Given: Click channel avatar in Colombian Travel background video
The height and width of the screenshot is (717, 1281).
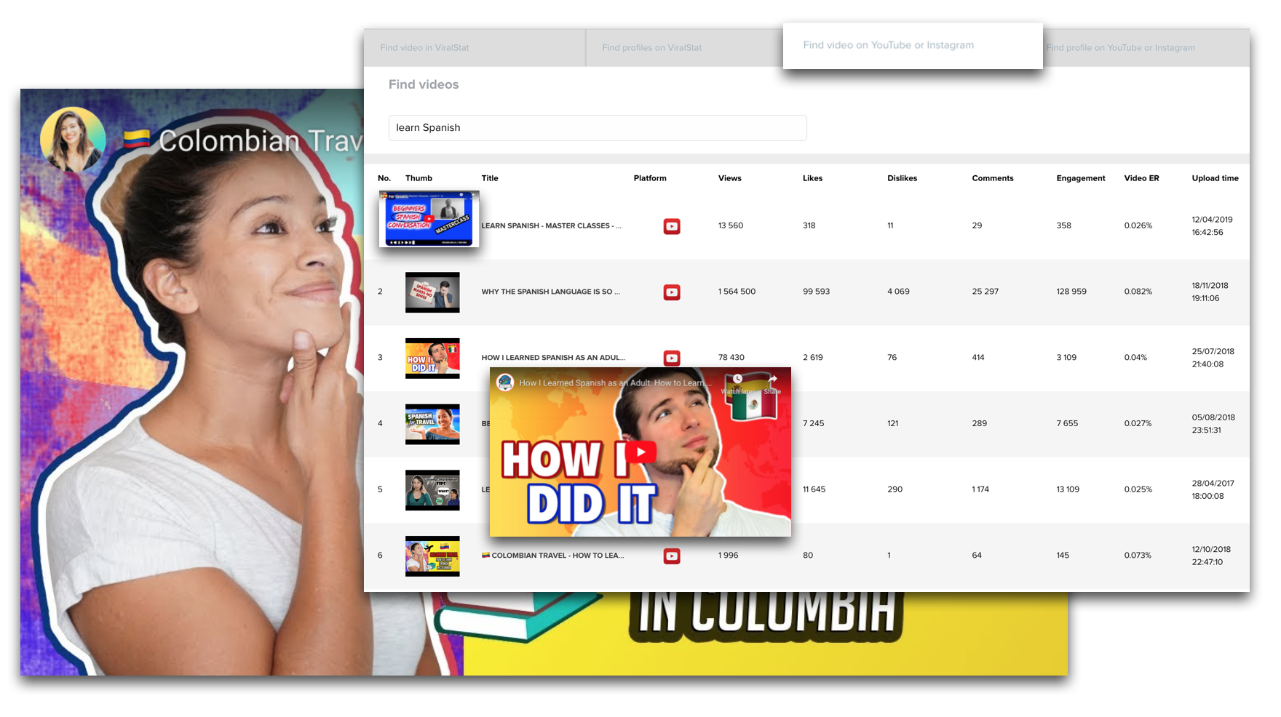Looking at the screenshot, I should point(73,140).
